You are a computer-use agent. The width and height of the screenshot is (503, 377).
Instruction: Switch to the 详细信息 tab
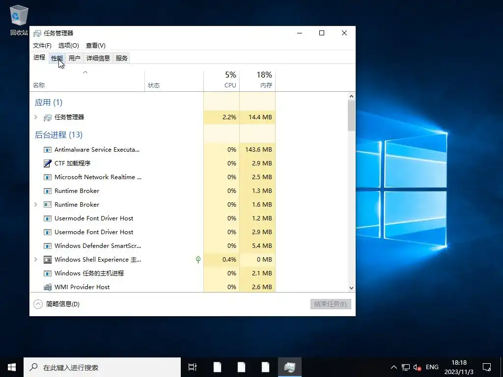[98, 58]
